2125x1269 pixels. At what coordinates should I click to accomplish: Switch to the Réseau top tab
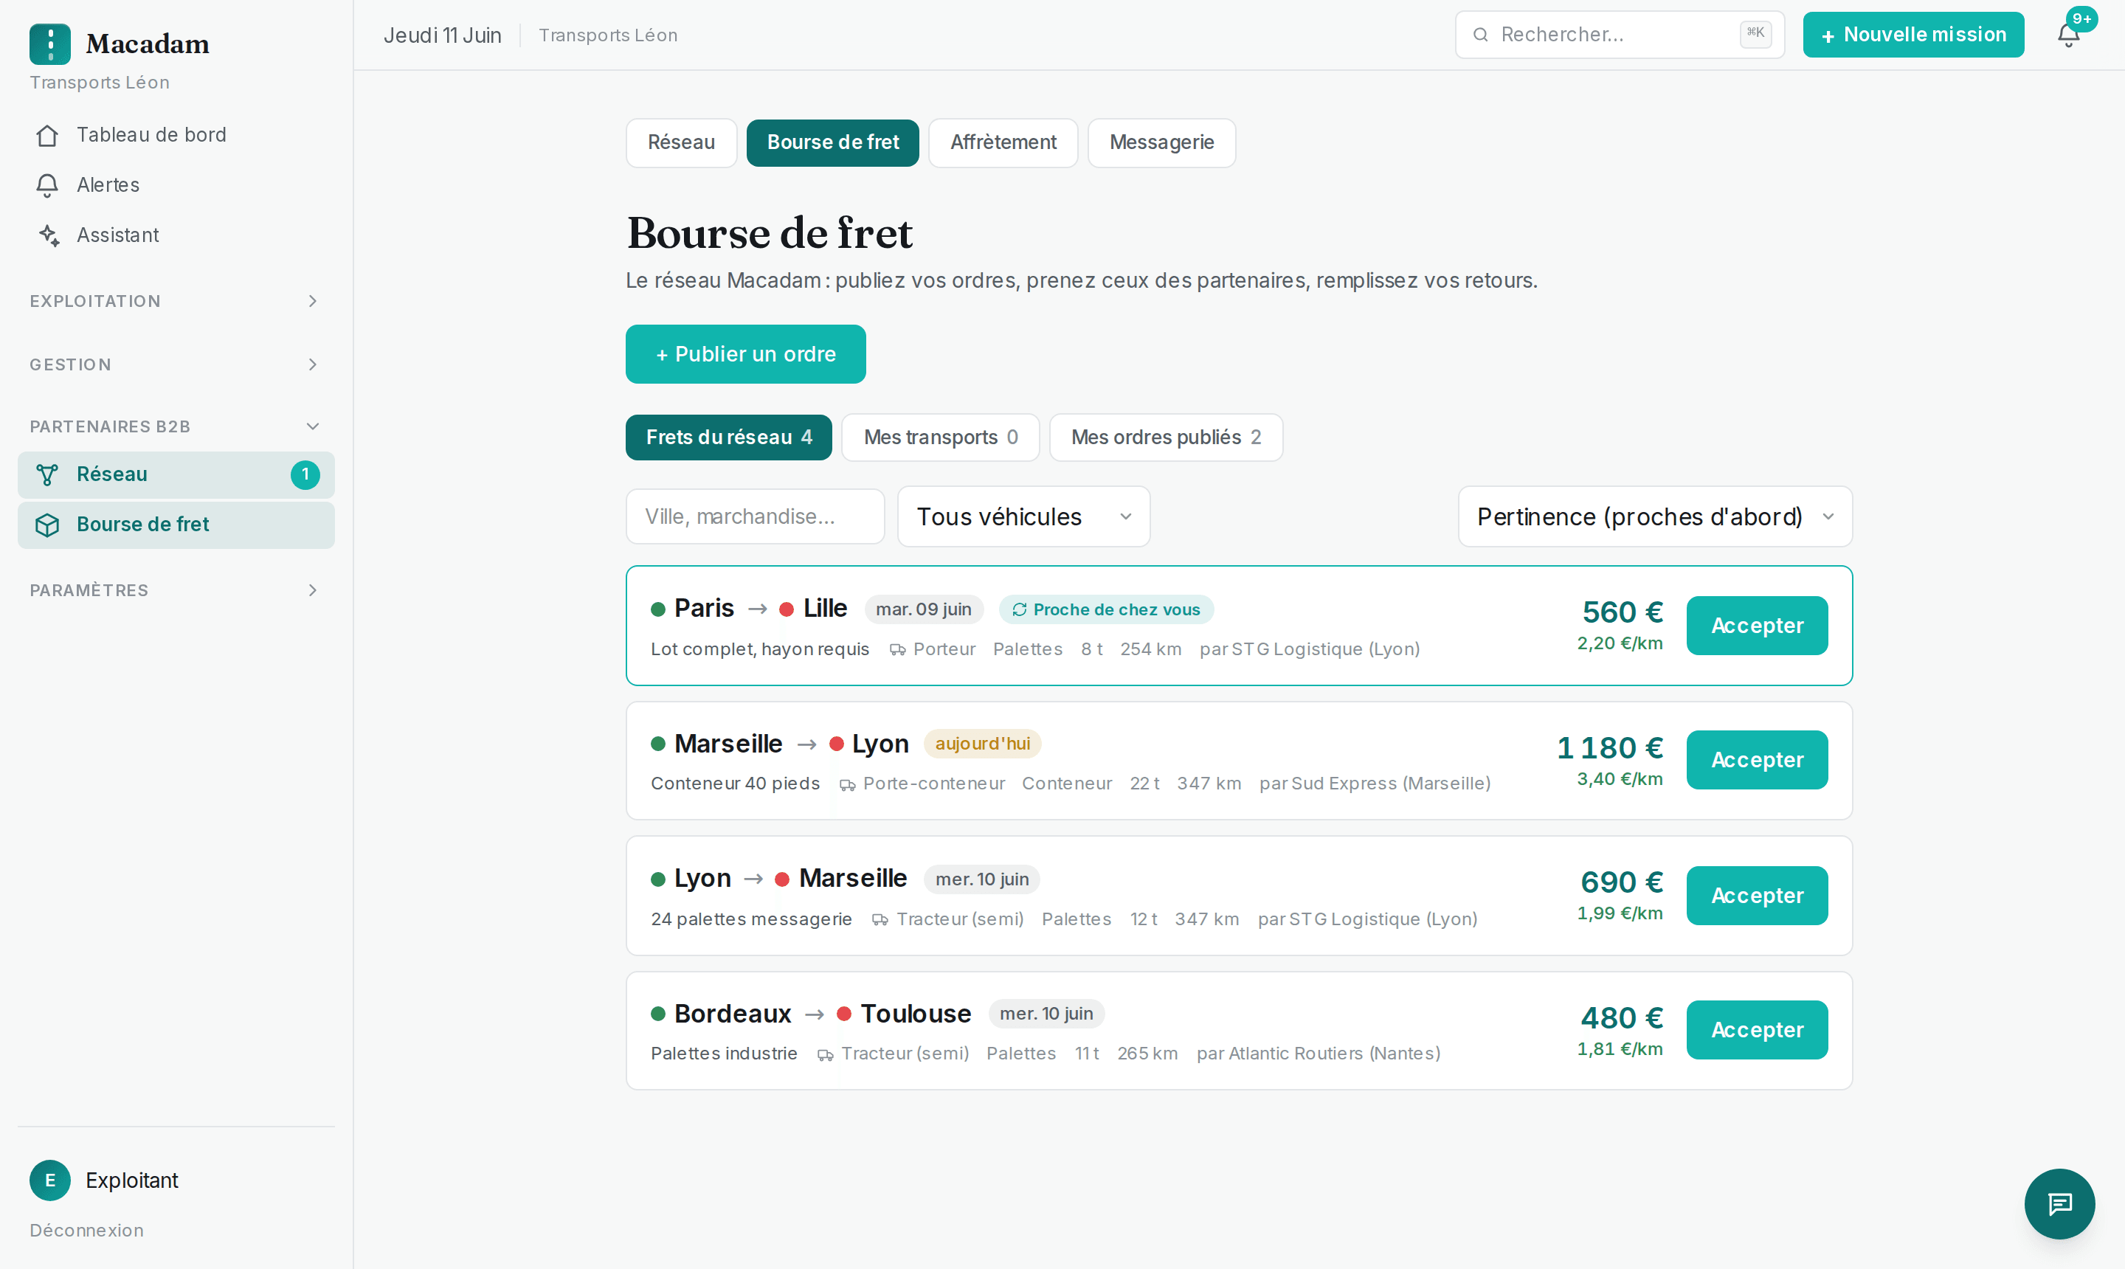click(x=681, y=142)
